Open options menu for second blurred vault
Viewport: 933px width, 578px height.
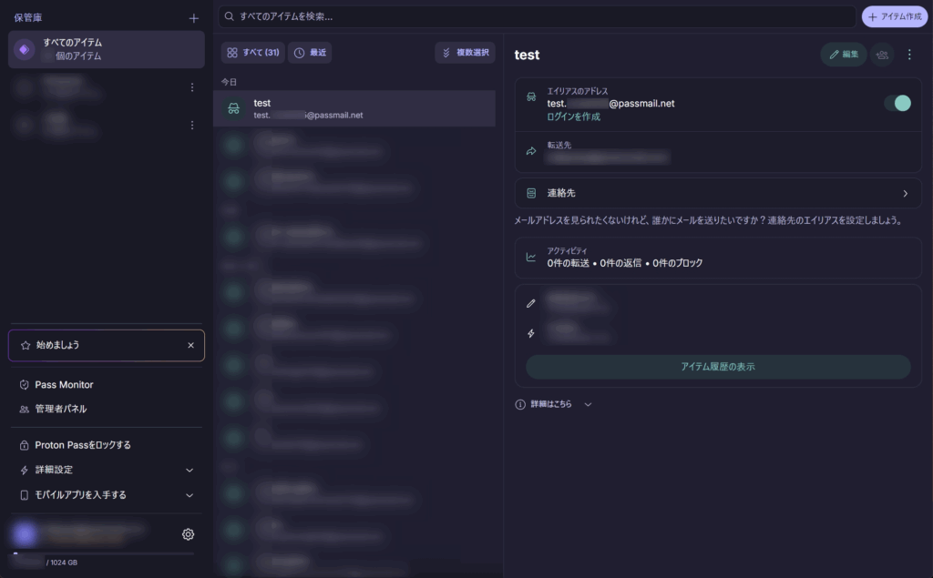pos(192,125)
